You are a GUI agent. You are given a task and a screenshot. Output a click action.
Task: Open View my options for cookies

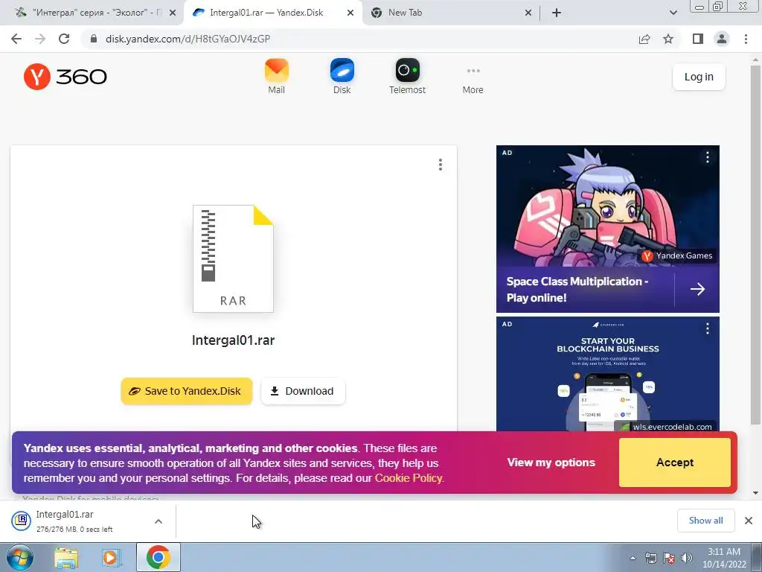551,462
